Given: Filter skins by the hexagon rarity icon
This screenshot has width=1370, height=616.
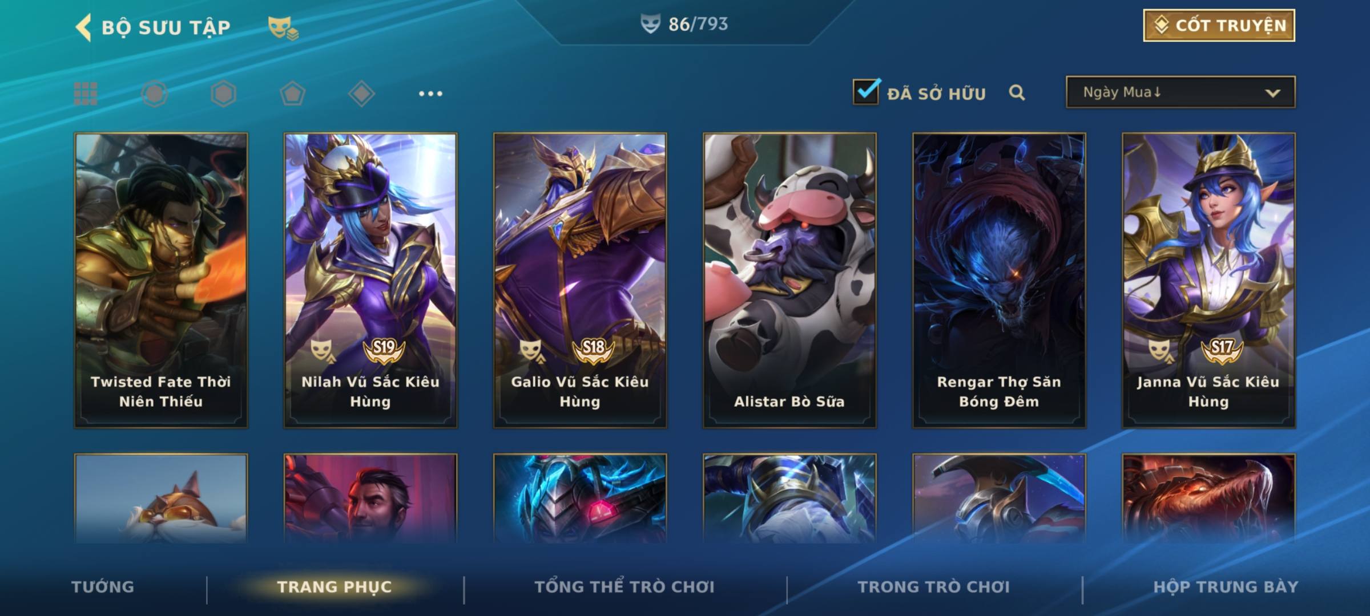Looking at the screenshot, I should 223,94.
